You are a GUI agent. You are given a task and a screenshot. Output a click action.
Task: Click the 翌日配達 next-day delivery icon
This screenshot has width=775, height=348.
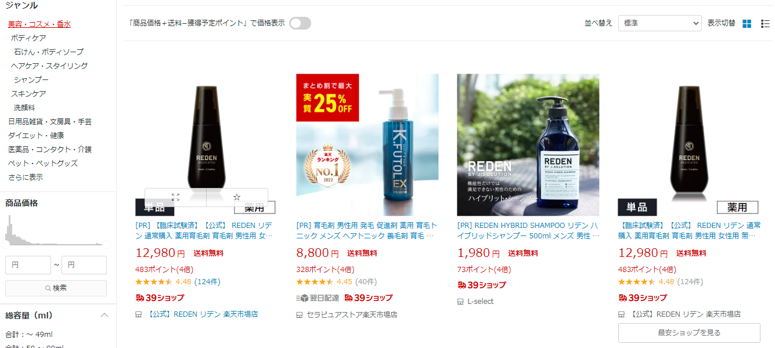click(x=301, y=298)
